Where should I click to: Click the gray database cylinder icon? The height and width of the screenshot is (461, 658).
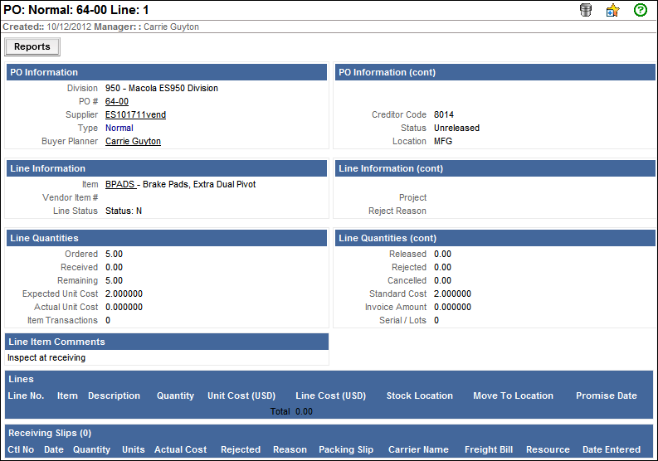click(586, 11)
